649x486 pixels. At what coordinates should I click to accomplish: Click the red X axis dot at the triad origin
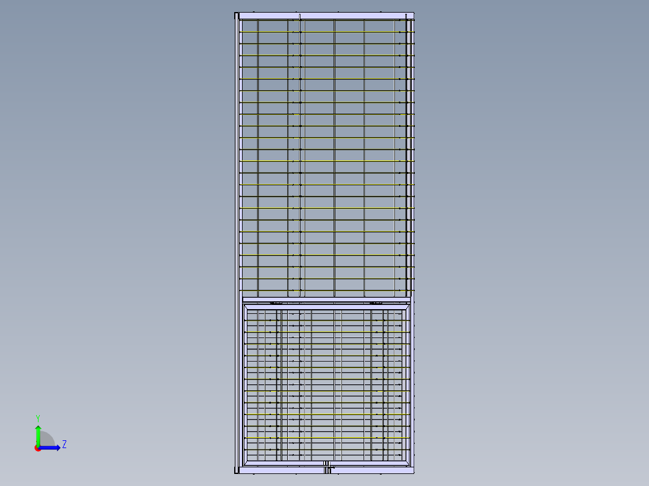pyautogui.click(x=38, y=448)
